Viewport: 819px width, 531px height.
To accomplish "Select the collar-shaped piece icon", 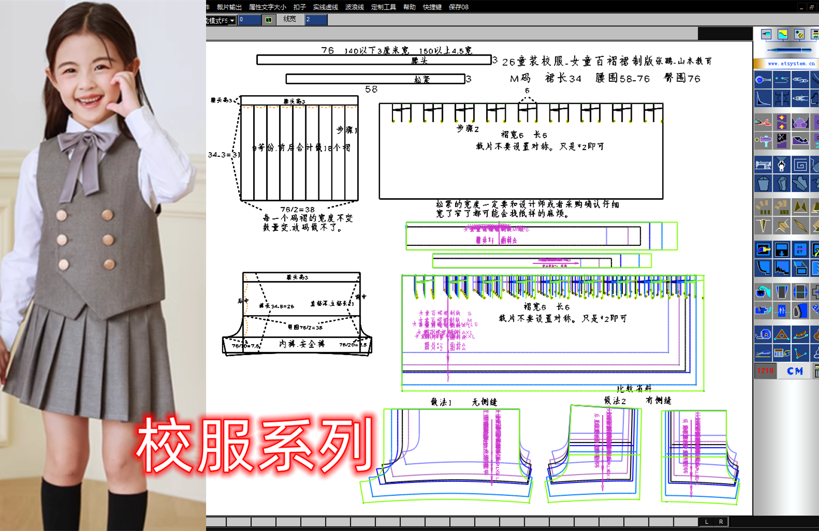I will pyautogui.click(x=800, y=183).
